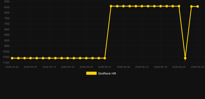The image size is (205, 99).
Task: Select the data point above 2026-05-07
Action: pos(31,58)
